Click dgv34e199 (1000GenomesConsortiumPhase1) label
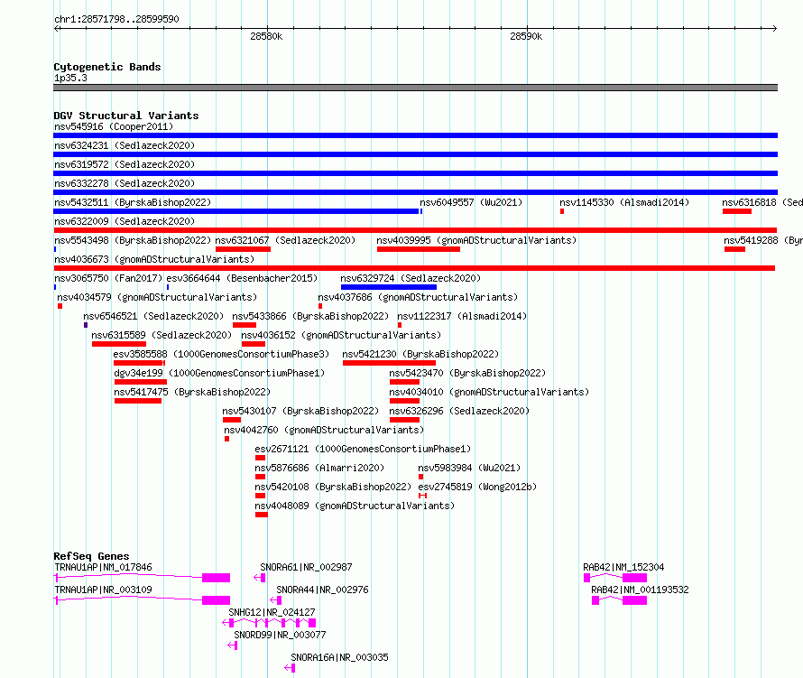The height and width of the screenshot is (678, 803). [x=219, y=373]
